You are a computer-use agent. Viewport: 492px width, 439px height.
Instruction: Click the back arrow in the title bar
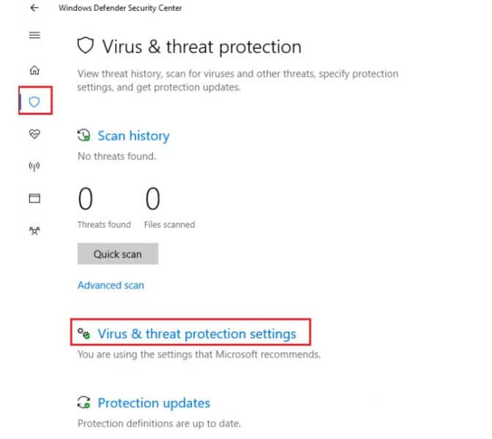(34, 8)
